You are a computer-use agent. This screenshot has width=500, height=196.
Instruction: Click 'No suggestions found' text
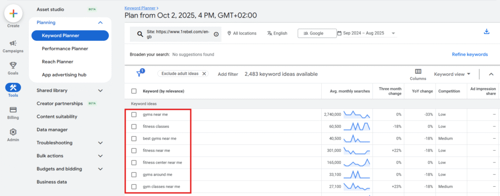[x=193, y=54]
